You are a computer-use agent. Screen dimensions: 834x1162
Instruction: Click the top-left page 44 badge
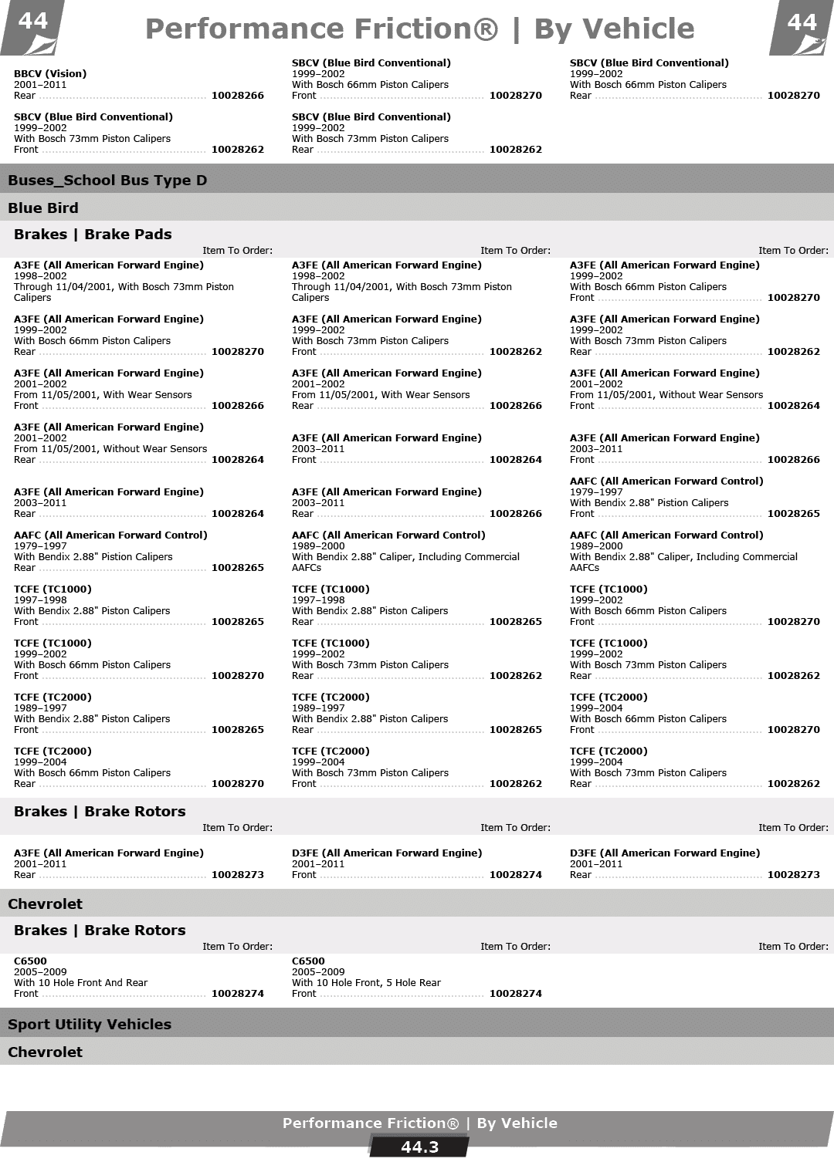pos(32,22)
